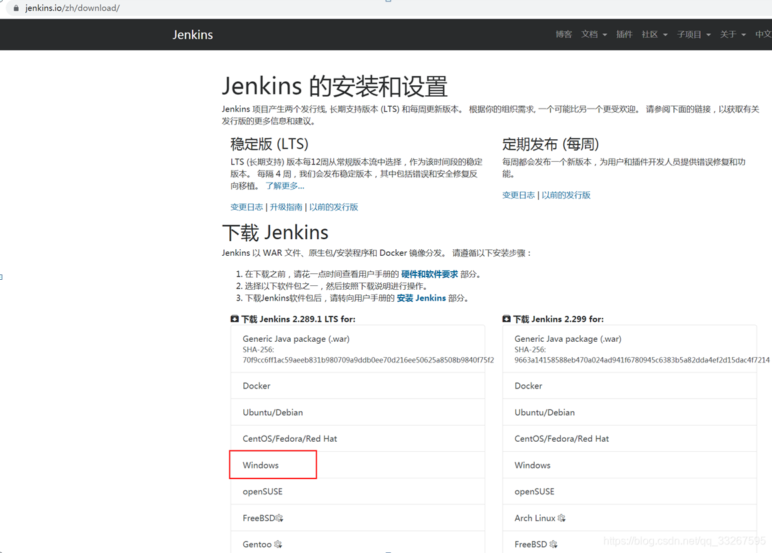The image size is (772, 553).
Task: Click the download icon before LTS heading
Action: [x=235, y=319]
